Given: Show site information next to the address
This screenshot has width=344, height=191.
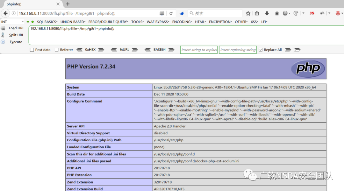Looking at the screenshot, I should [x=14, y=13].
